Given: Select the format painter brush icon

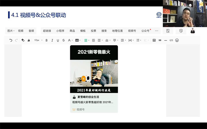Looking at the screenshot, I should point(29,40).
